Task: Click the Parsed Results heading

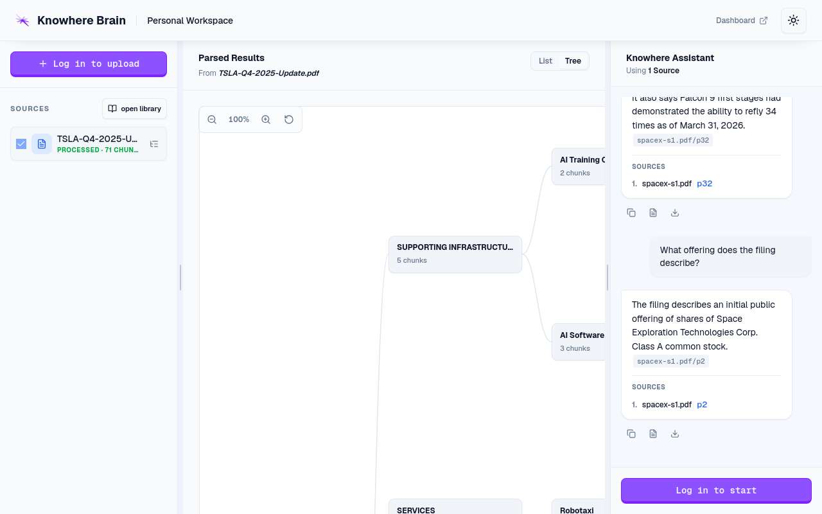Action: tap(231, 58)
